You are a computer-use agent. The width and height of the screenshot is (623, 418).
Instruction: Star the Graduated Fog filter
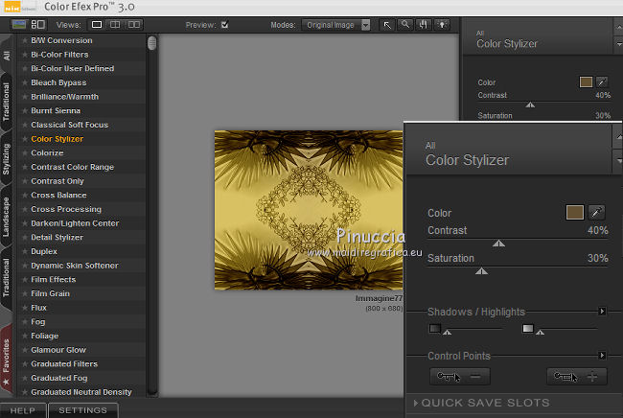pyautogui.click(x=25, y=379)
